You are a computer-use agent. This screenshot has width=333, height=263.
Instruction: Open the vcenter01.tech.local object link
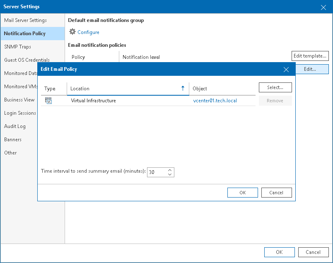(215, 100)
